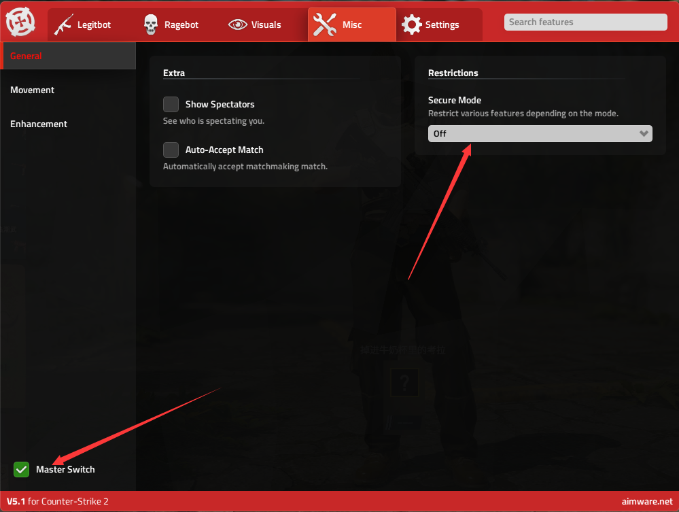Click the gear icon on Settings tab
The width and height of the screenshot is (679, 512).
tap(411, 25)
